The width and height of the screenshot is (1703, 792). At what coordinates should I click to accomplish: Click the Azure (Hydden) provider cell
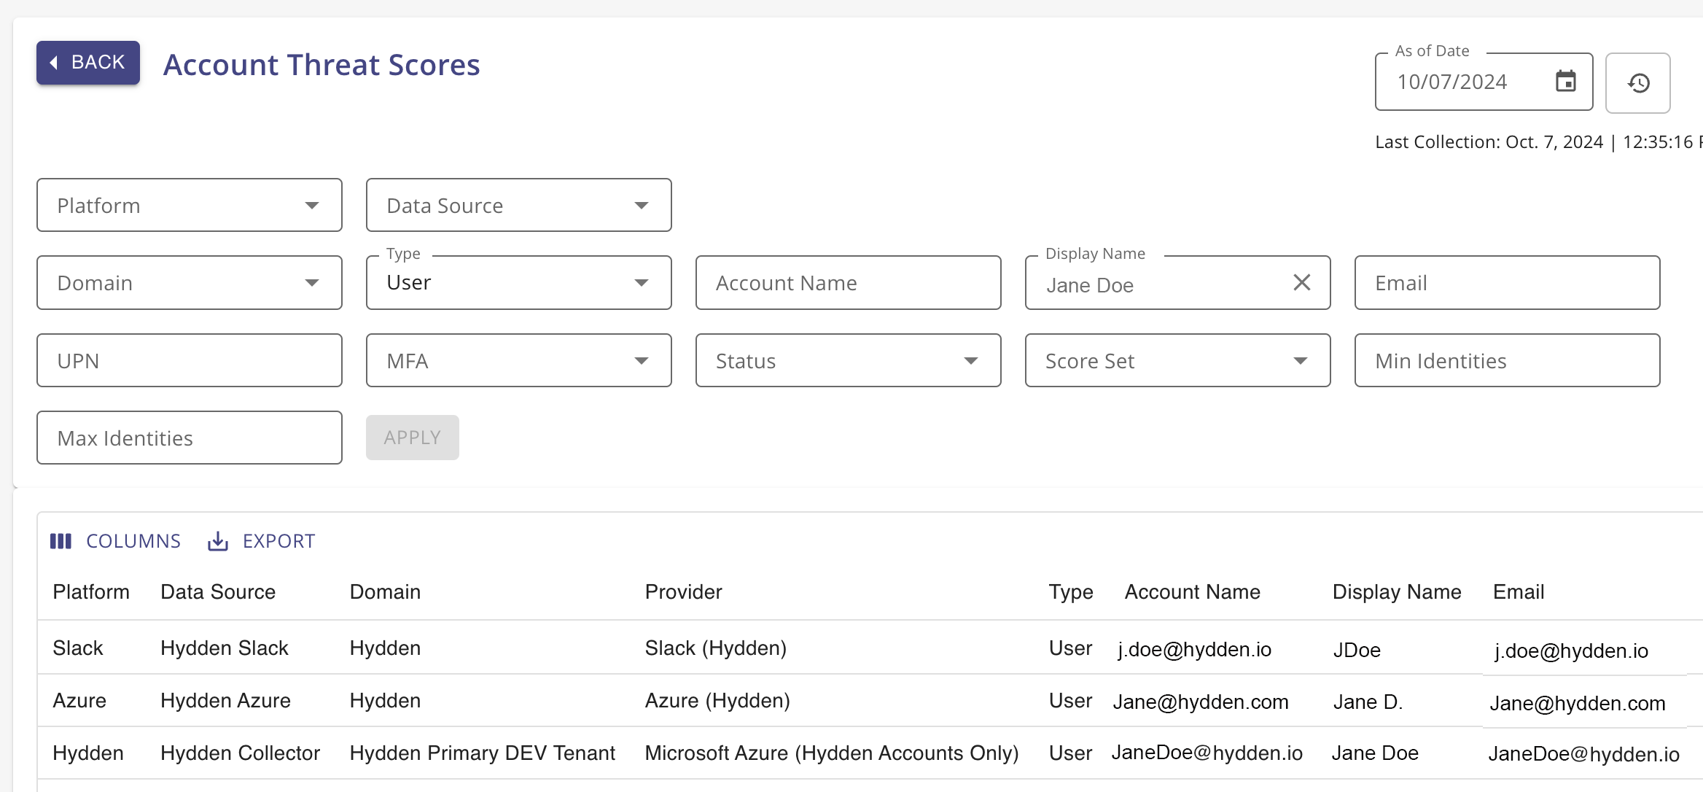point(717,700)
